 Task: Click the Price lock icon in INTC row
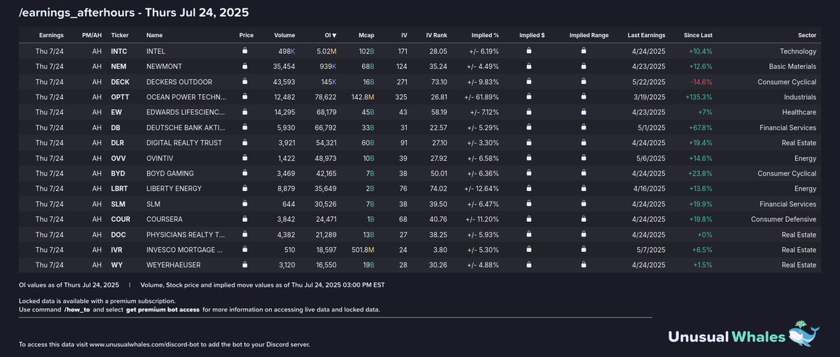245,51
